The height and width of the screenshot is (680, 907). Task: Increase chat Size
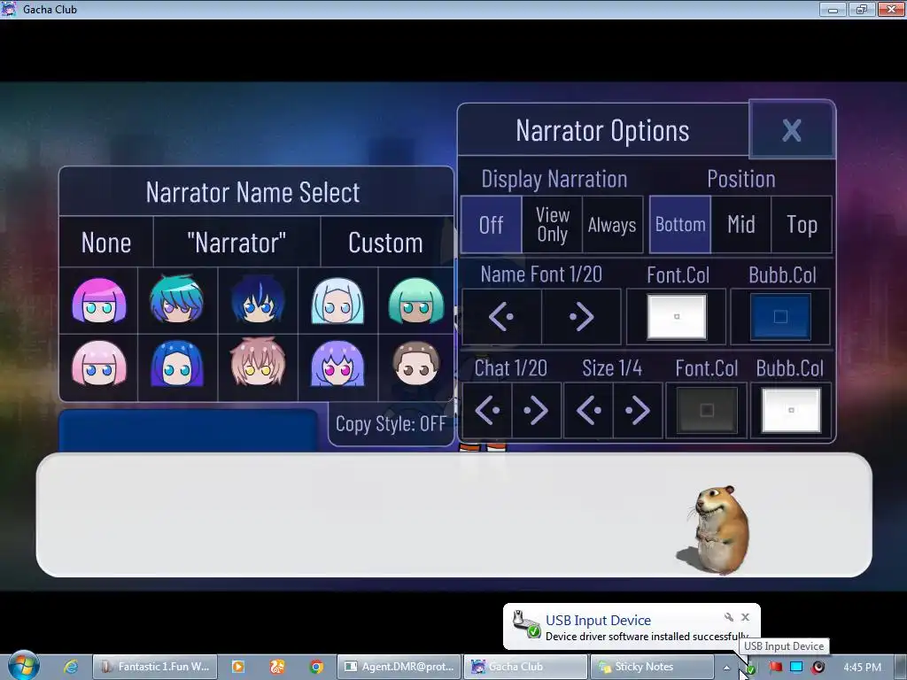638,411
